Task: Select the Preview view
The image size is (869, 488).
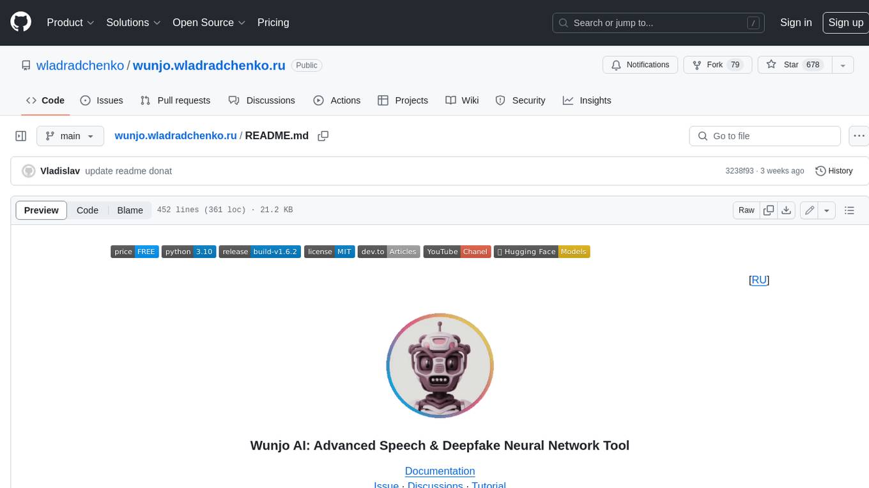Action: tap(42, 210)
